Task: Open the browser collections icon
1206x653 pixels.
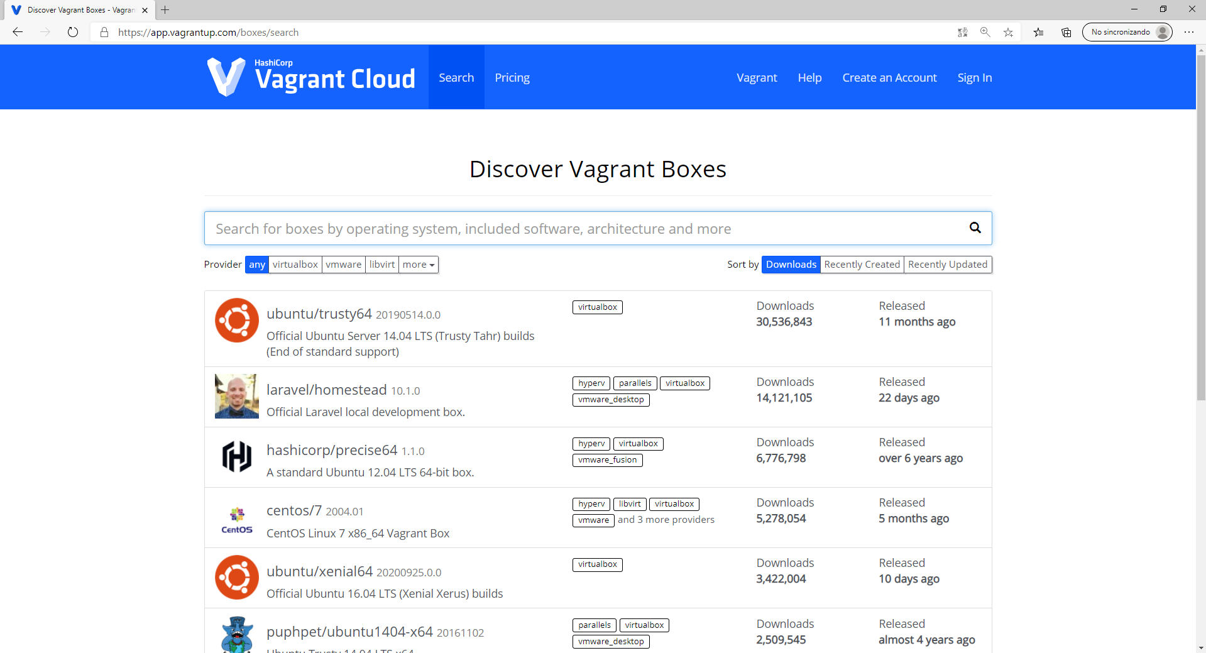Action: pyautogui.click(x=1066, y=32)
